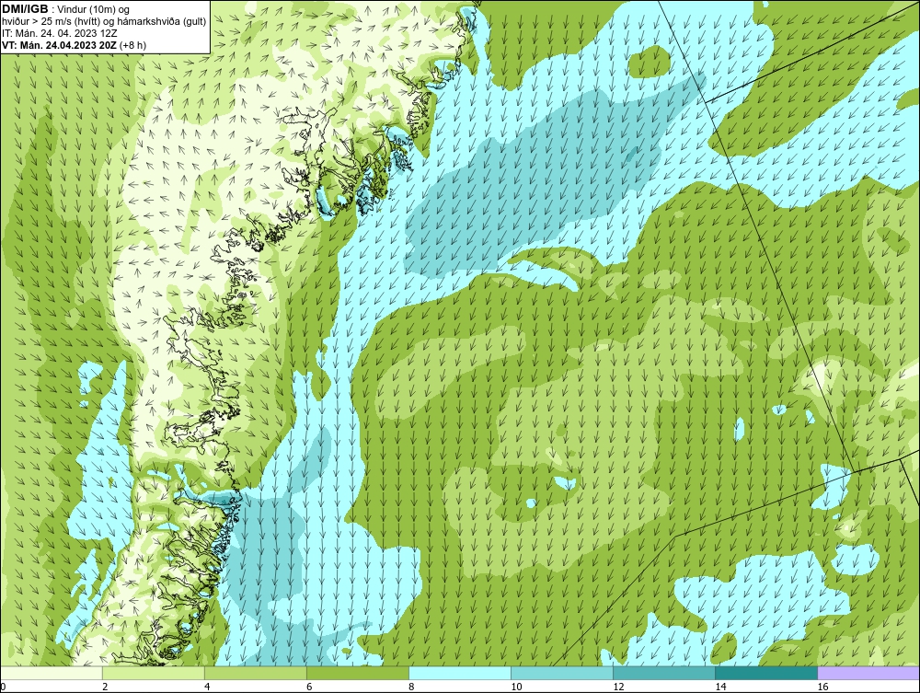Click the 0–2 m/s palest legend color
Screen dimensions: 920x693
click(x=51, y=673)
